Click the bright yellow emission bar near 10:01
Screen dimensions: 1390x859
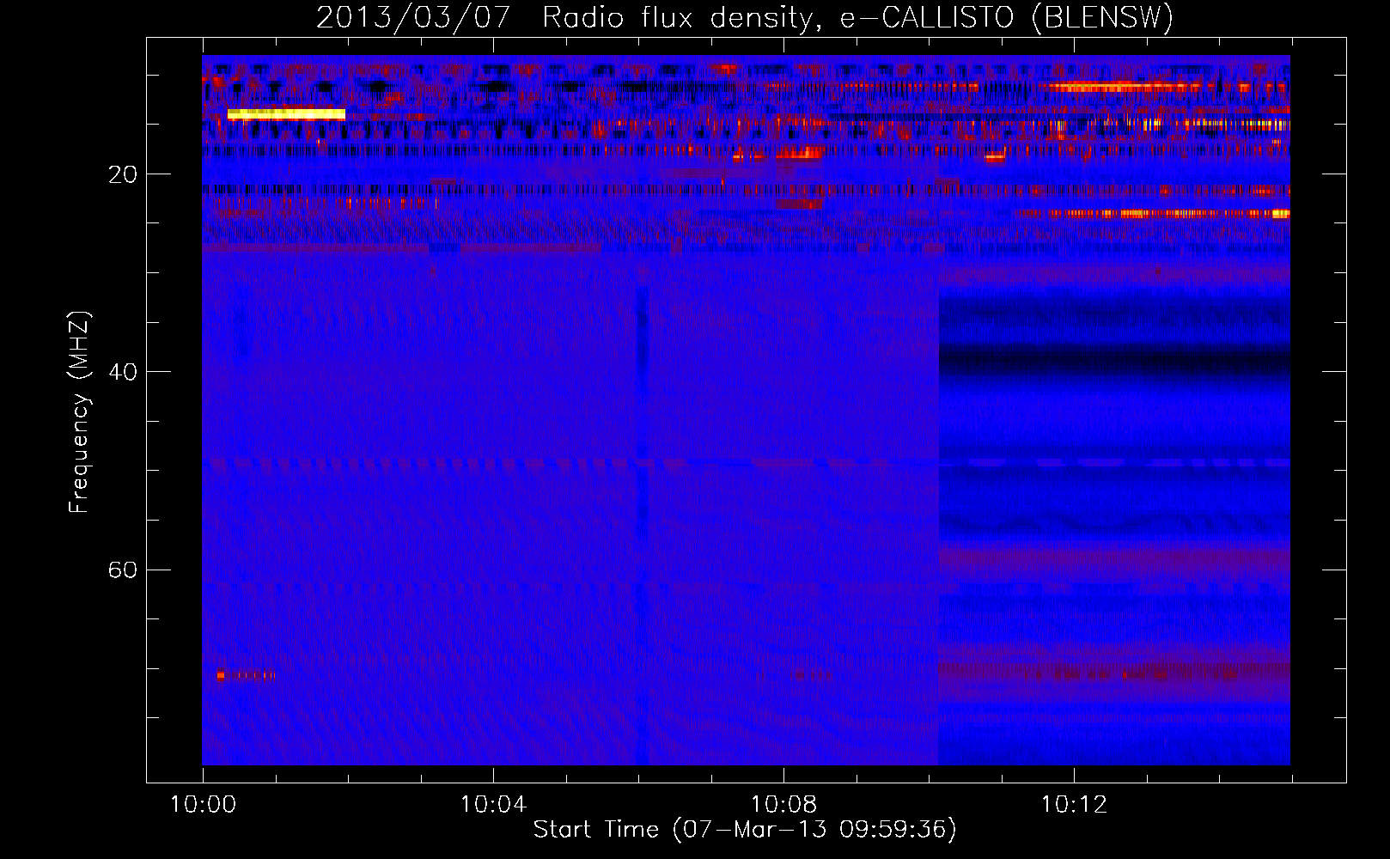pos(286,114)
